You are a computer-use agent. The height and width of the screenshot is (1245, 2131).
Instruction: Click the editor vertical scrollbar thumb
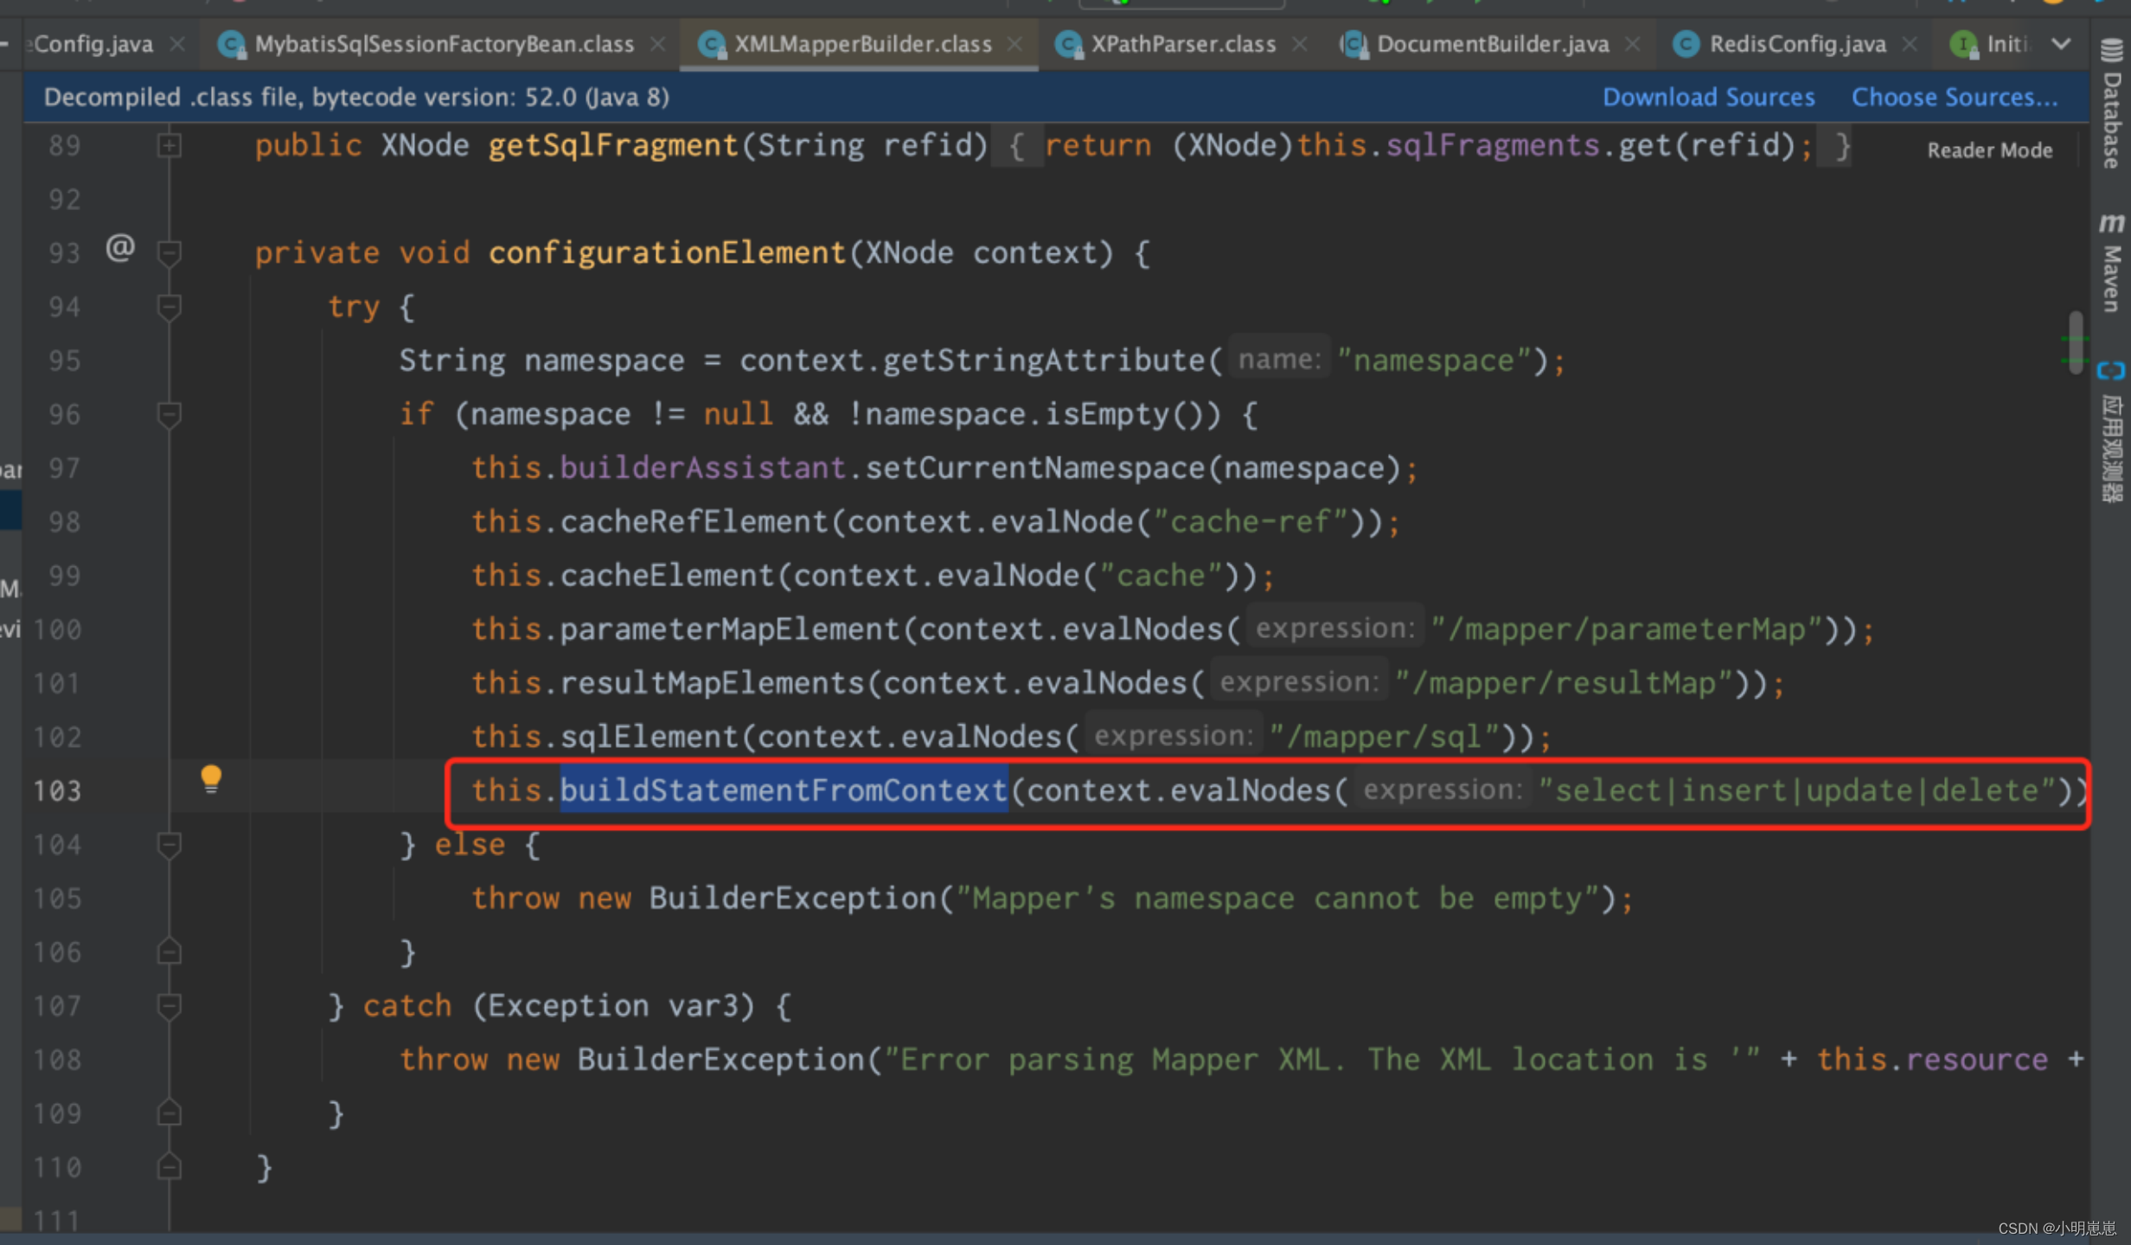2076,342
